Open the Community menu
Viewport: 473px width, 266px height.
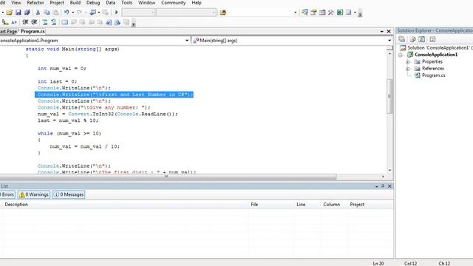point(174,3)
